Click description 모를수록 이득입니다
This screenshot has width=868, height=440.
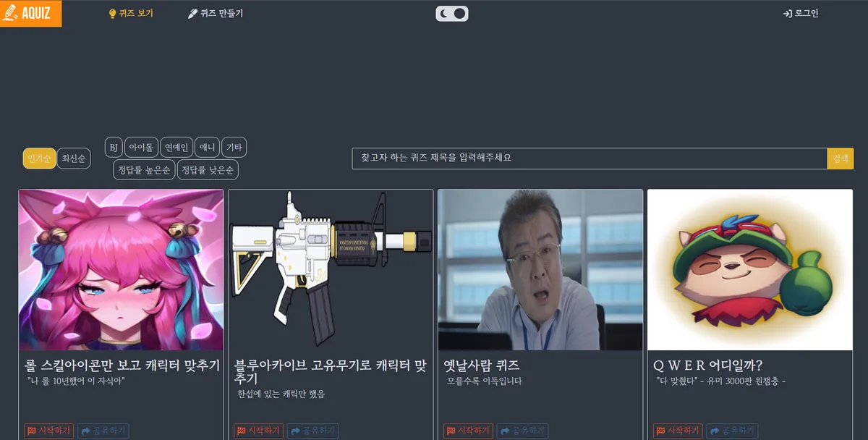tap(484, 381)
